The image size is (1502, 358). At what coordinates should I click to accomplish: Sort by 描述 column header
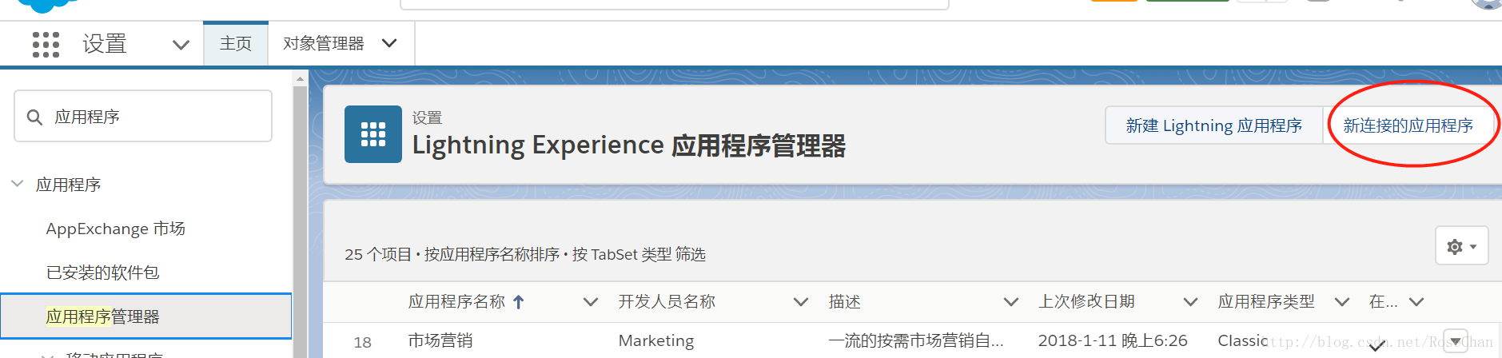844,301
